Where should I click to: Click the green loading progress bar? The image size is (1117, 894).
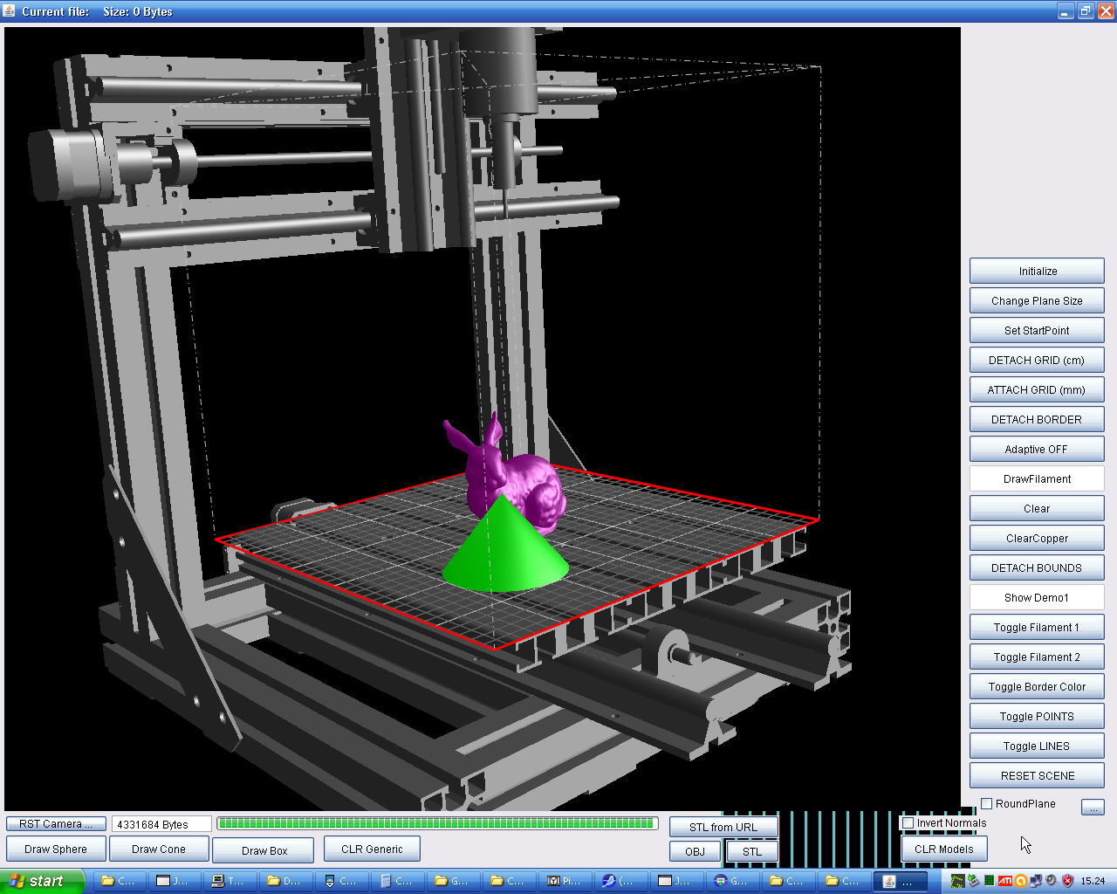click(x=437, y=823)
